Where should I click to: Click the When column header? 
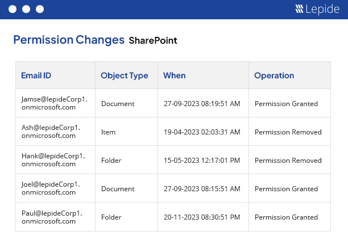(174, 75)
